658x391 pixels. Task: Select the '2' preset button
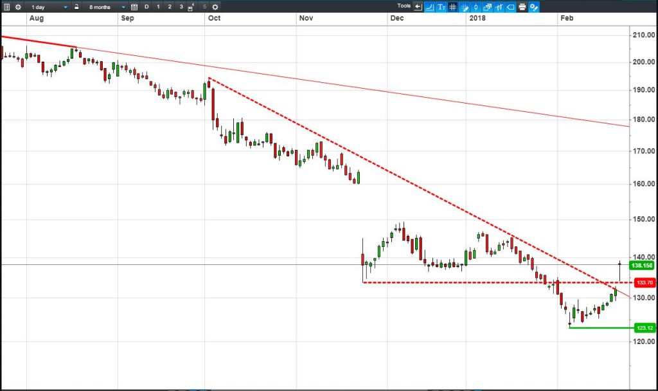170,6
